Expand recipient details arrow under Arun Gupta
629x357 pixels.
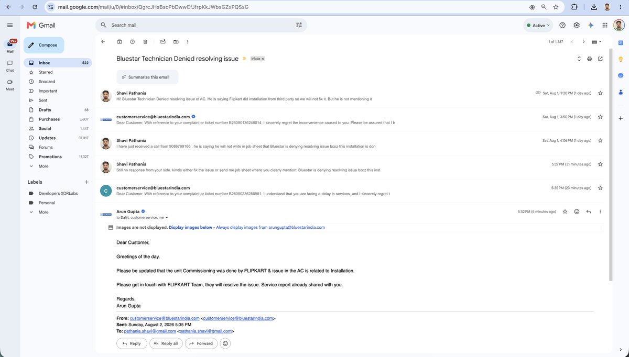pyautogui.click(x=167, y=217)
